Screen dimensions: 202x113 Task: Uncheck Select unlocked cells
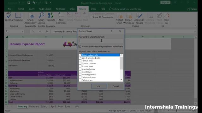coord(80,58)
